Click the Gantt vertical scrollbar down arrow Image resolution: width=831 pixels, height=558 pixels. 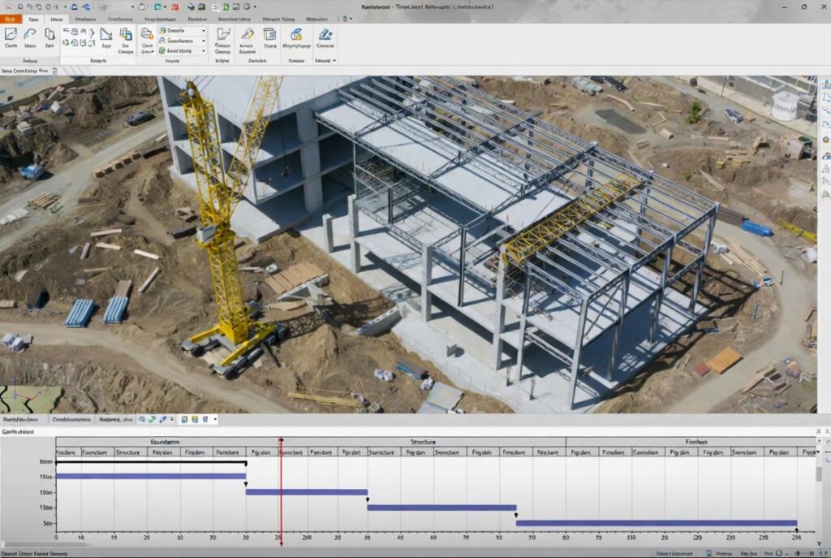820,543
